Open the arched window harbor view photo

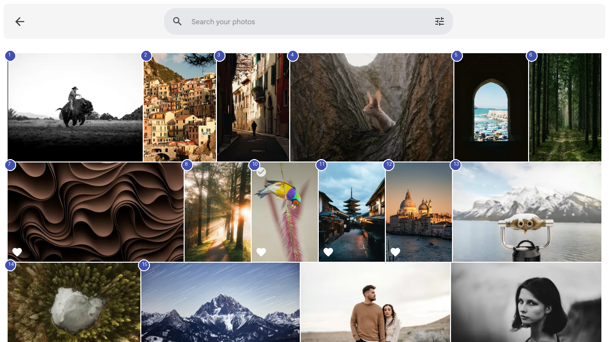click(x=491, y=107)
